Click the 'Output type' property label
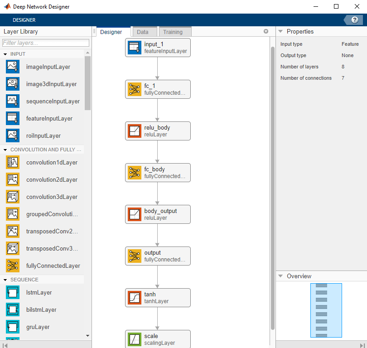Screen dimensions: 367x348 click(293, 55)
